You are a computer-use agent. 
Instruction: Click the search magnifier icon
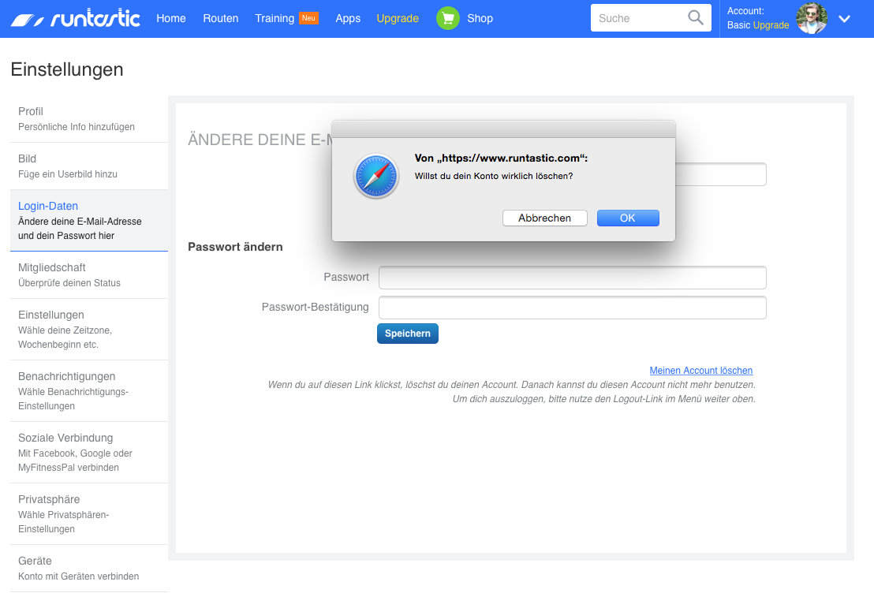pos(695,18)
